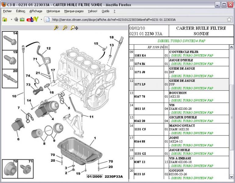Viewport: 235px width, 183px height.
Task: Open the Outils menu
Action: (105, 11)
